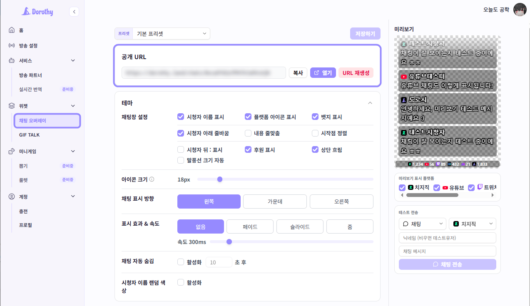Enable 시작점 정렬 checkbox

(315, 133)
